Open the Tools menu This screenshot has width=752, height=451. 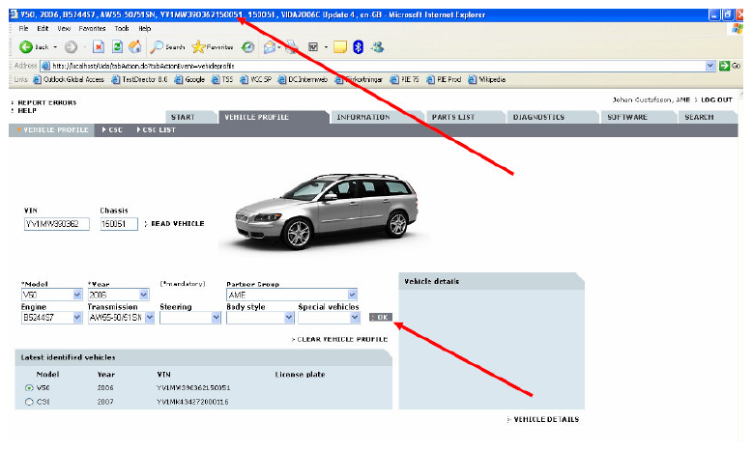point(122,28)
